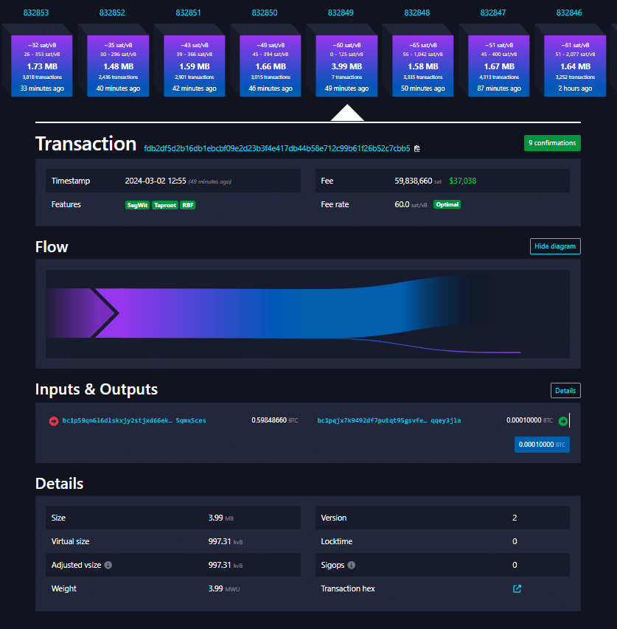
Task: Click the blue 0.00010000 BTC total button
Action: (x=541, y=445)
